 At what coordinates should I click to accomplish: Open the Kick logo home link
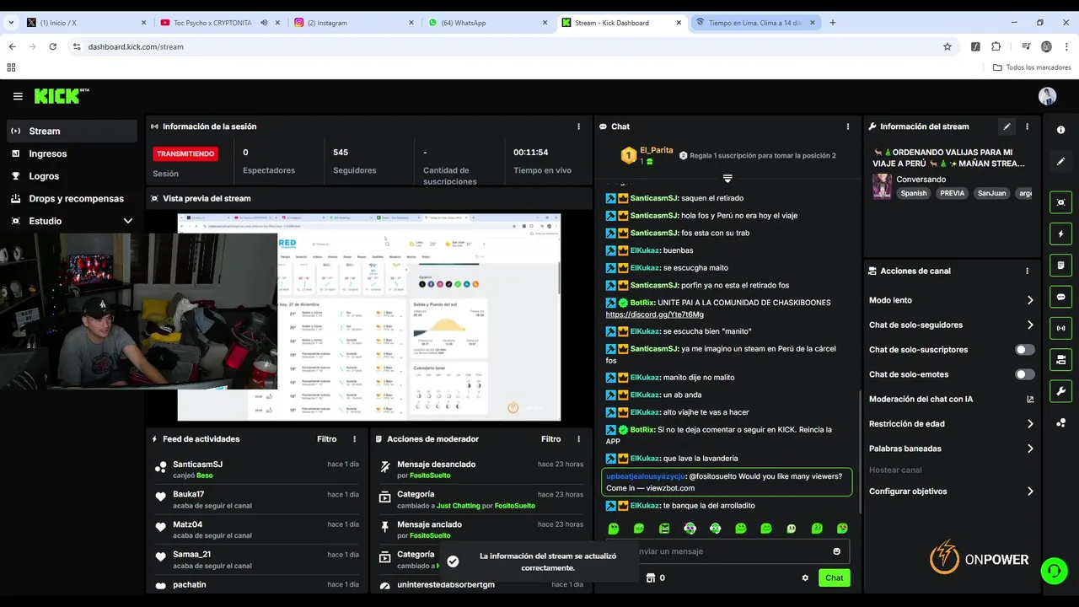62,96
